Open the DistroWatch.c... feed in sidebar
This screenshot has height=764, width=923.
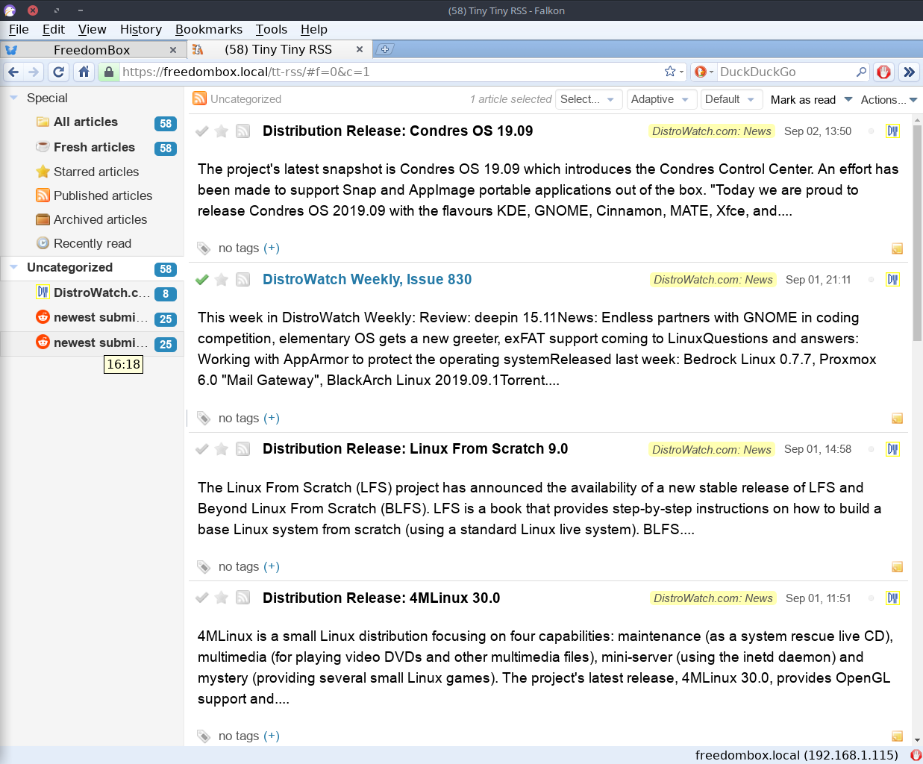101,292
